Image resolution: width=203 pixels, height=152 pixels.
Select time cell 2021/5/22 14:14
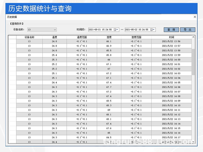171,124
